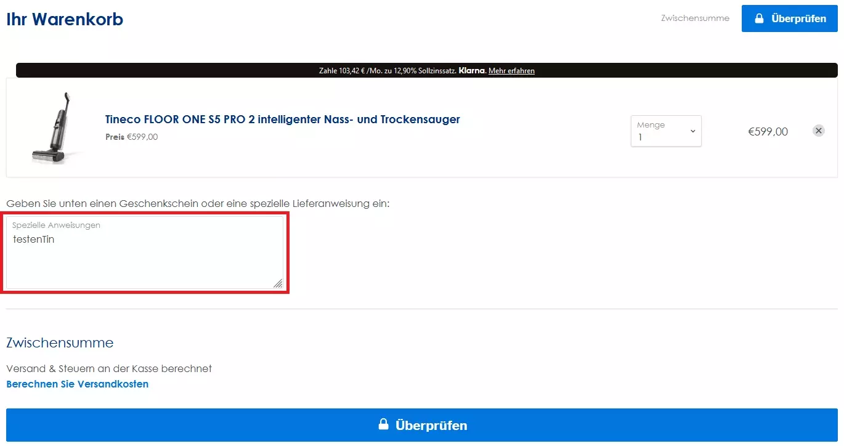Click the wide bottom Überprüfen button

point(421,425)
